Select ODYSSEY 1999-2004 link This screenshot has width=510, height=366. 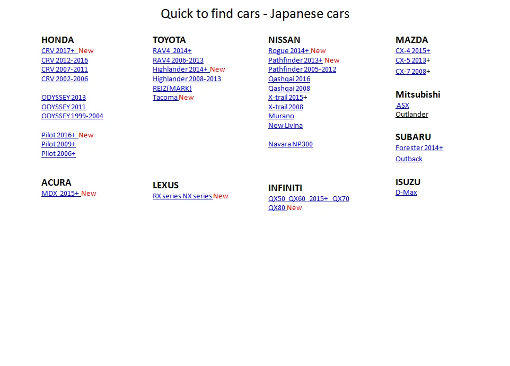click(72, 116)
